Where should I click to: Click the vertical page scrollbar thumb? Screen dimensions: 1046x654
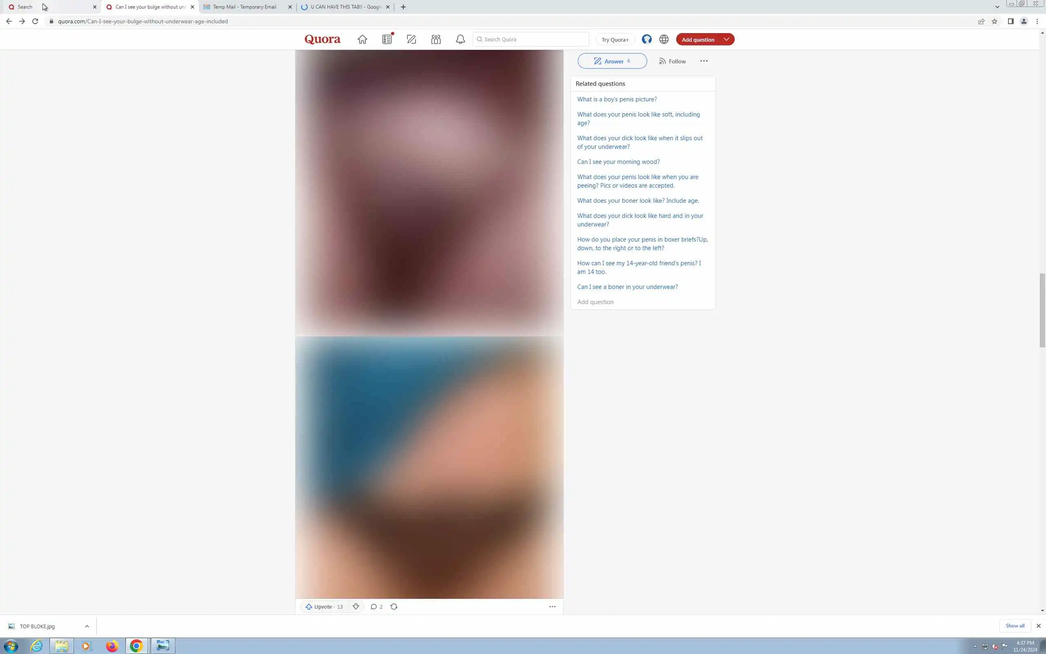pyautogui.click(x=1042, y=310)
